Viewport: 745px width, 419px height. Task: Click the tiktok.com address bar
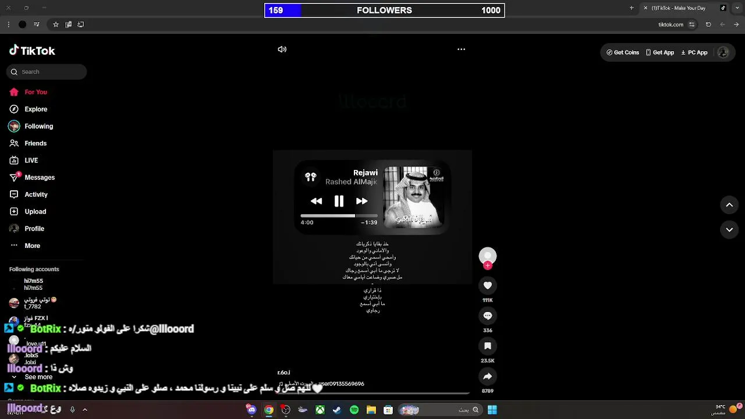coord(670,24)
